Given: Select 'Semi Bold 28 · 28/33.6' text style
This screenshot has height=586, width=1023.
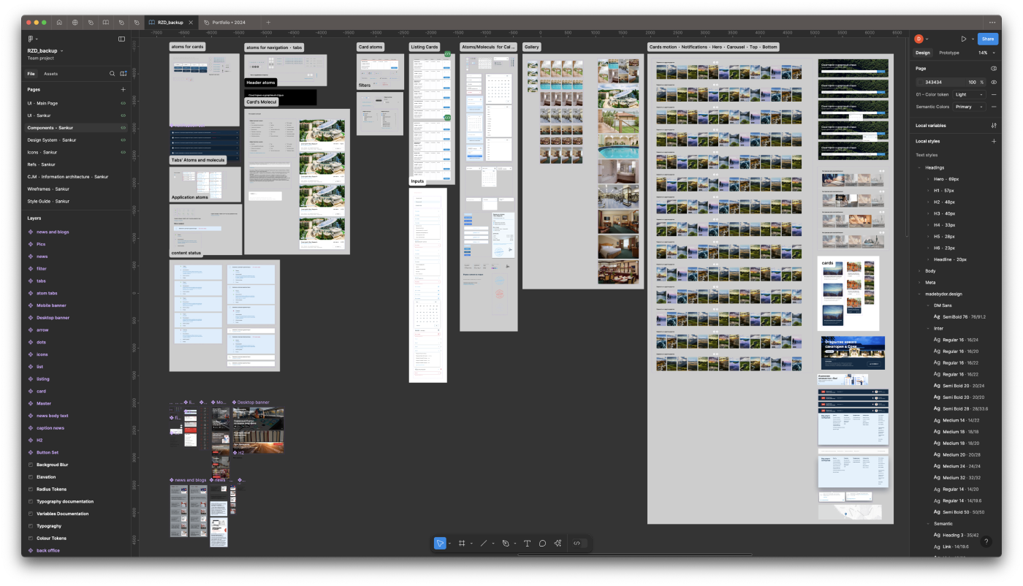Looking at the screenshot, I should (960, 408).
